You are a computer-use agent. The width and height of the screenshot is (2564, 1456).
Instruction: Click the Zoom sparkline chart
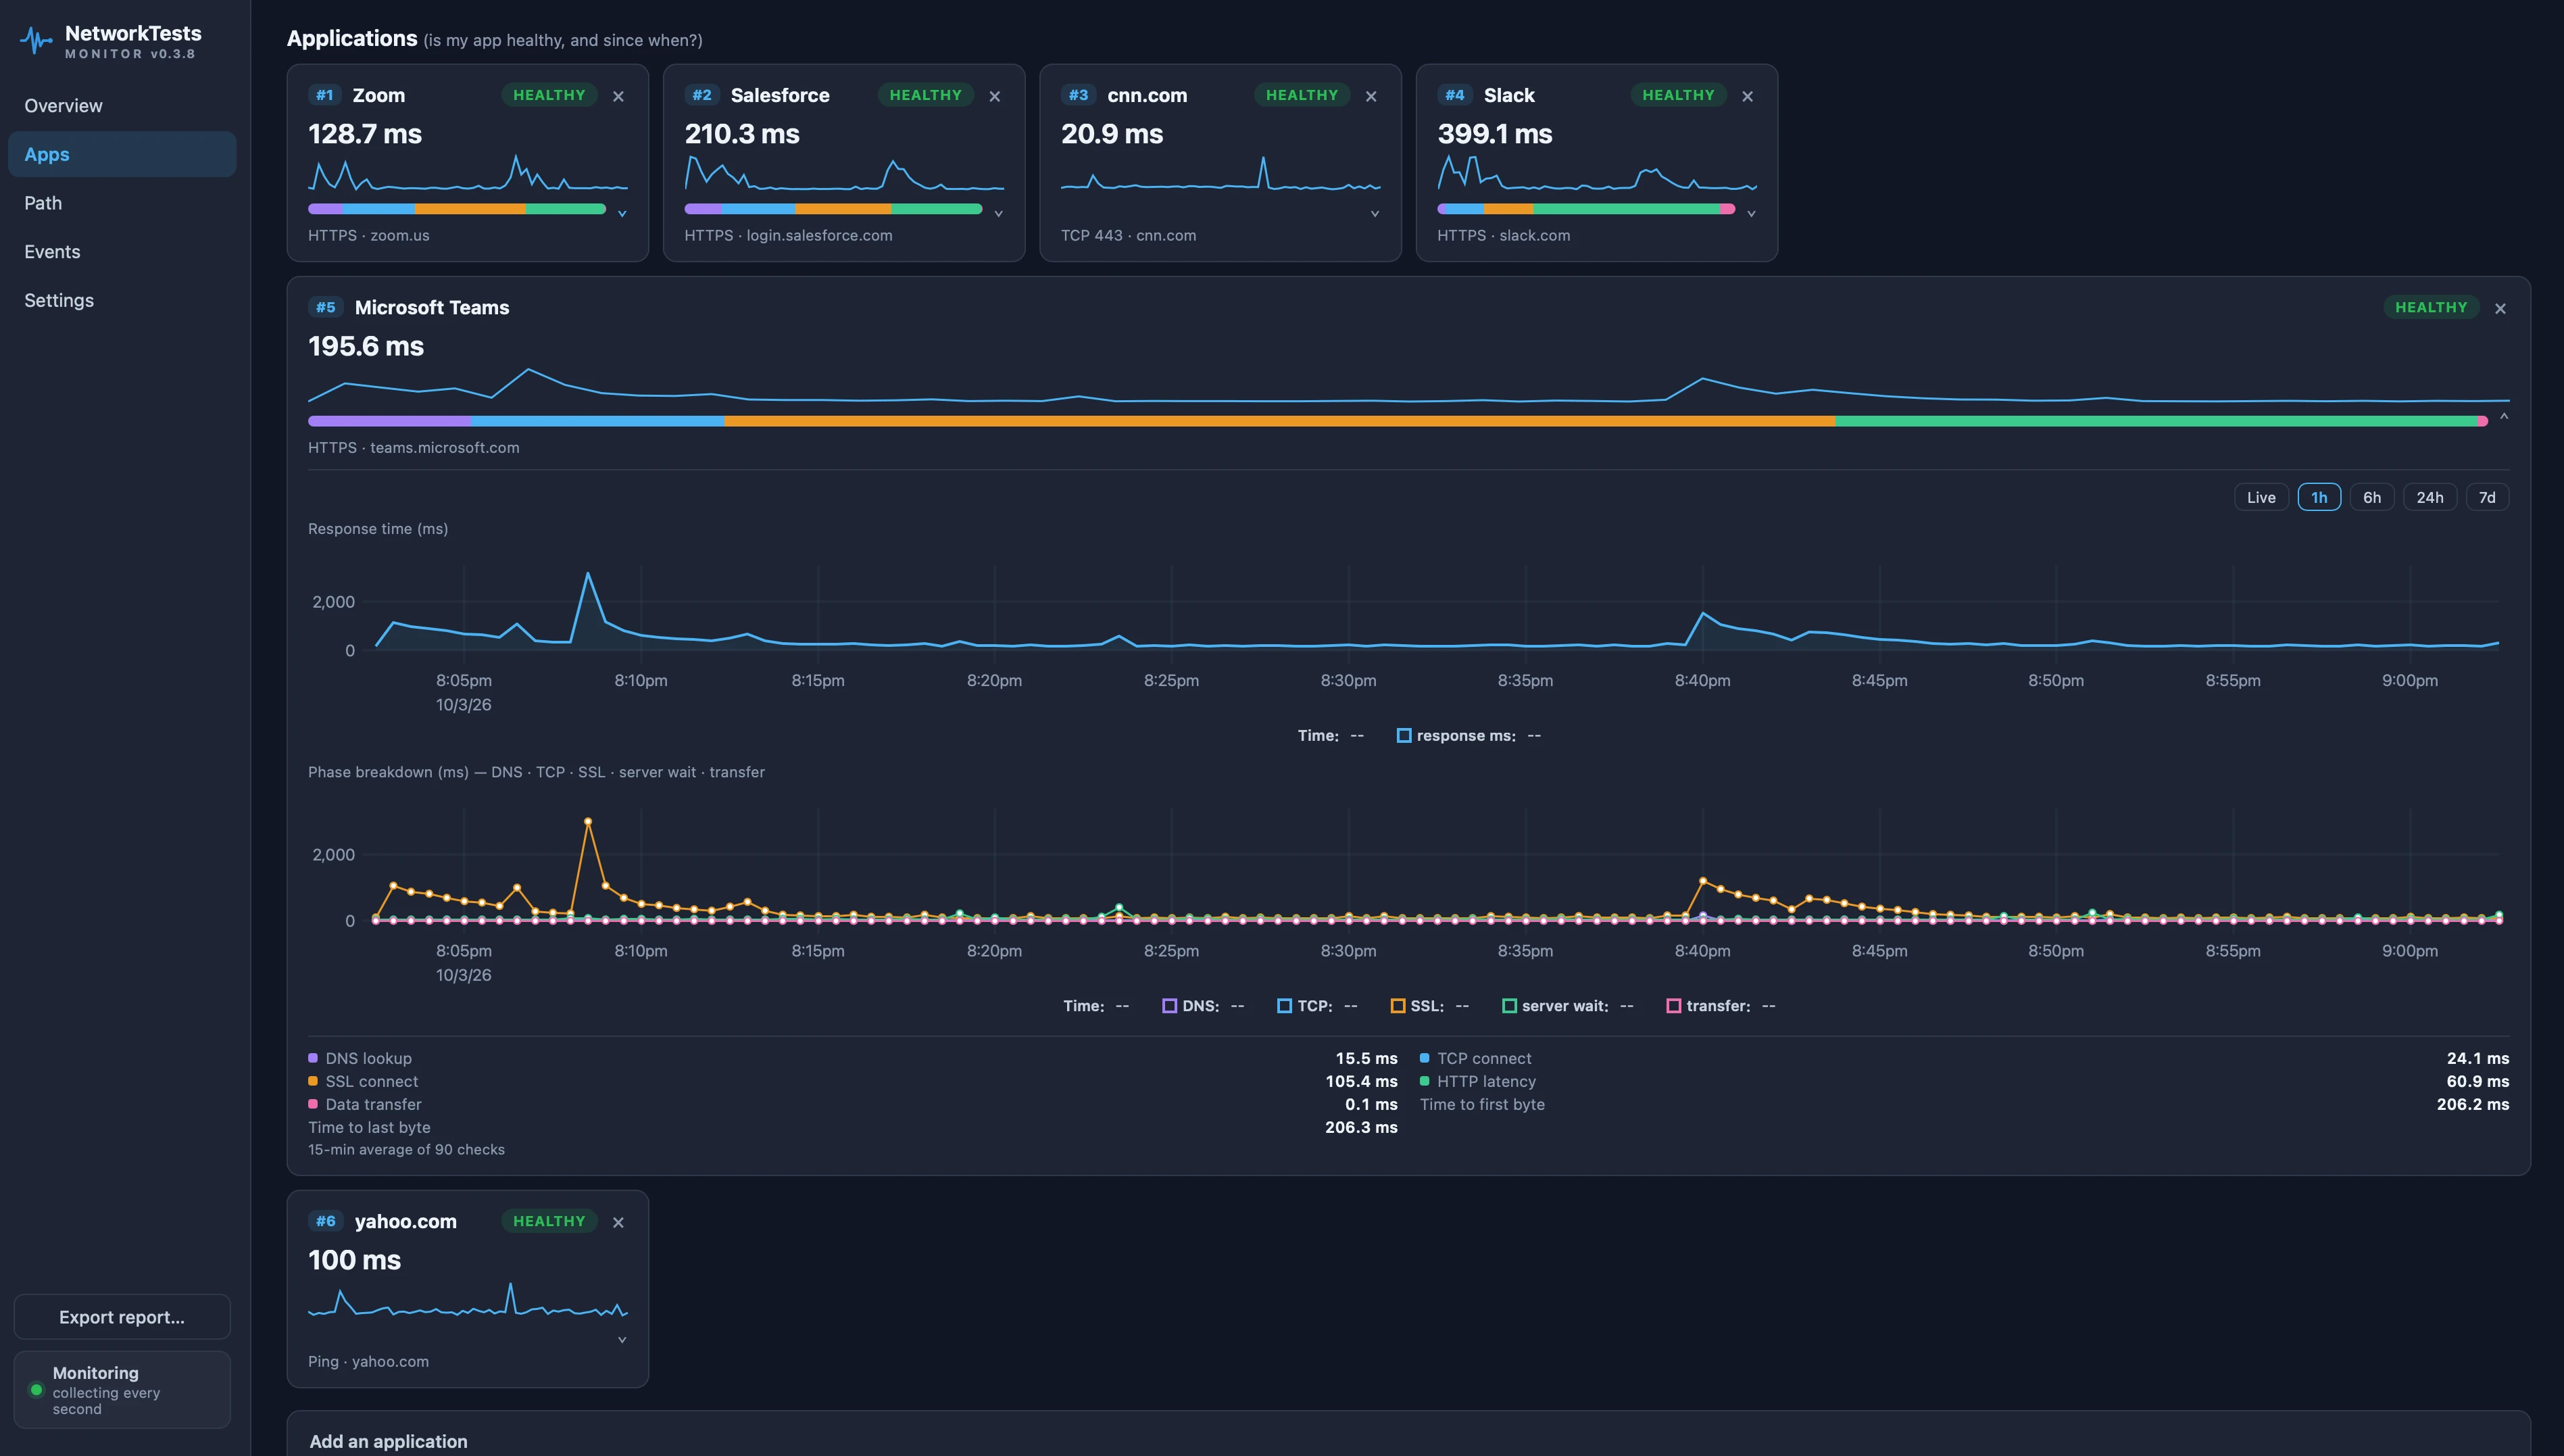[468, 173]
